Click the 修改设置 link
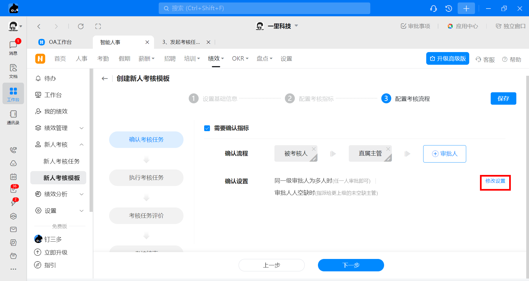 [495, 181]
